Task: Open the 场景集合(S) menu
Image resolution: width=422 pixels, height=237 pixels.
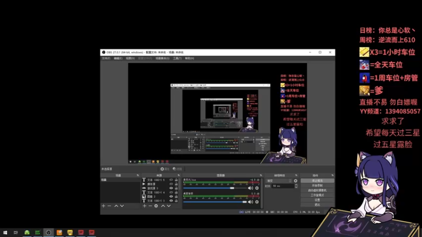Action: coord(162,58)
